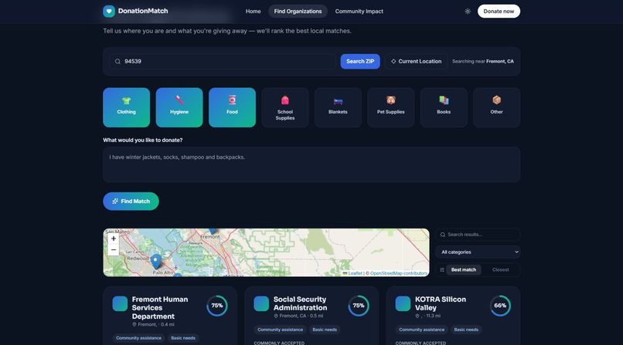Toggle the Books category tile

(x=444, y=107)
